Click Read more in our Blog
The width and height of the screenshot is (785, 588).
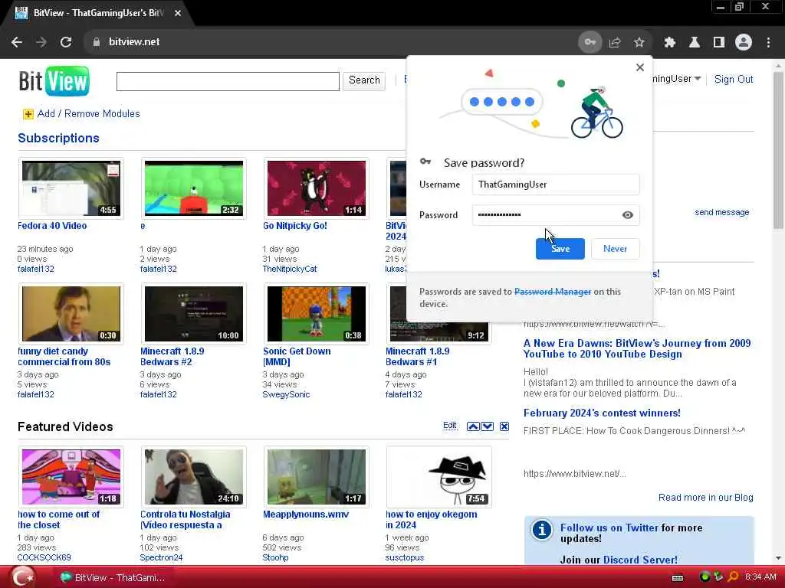click(705, 498)
